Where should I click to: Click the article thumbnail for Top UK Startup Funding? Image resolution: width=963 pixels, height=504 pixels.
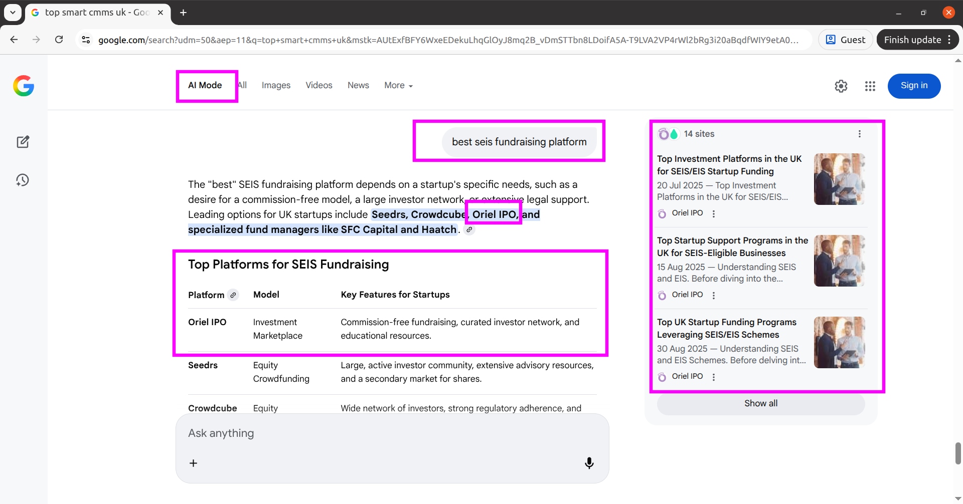(x=839, y=342)
